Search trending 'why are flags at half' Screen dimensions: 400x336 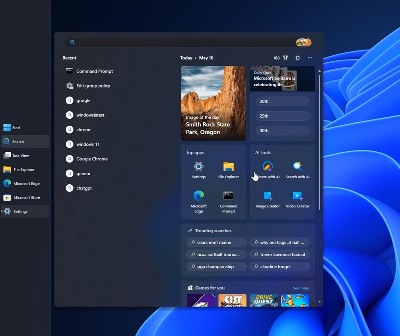click(280, 242)
